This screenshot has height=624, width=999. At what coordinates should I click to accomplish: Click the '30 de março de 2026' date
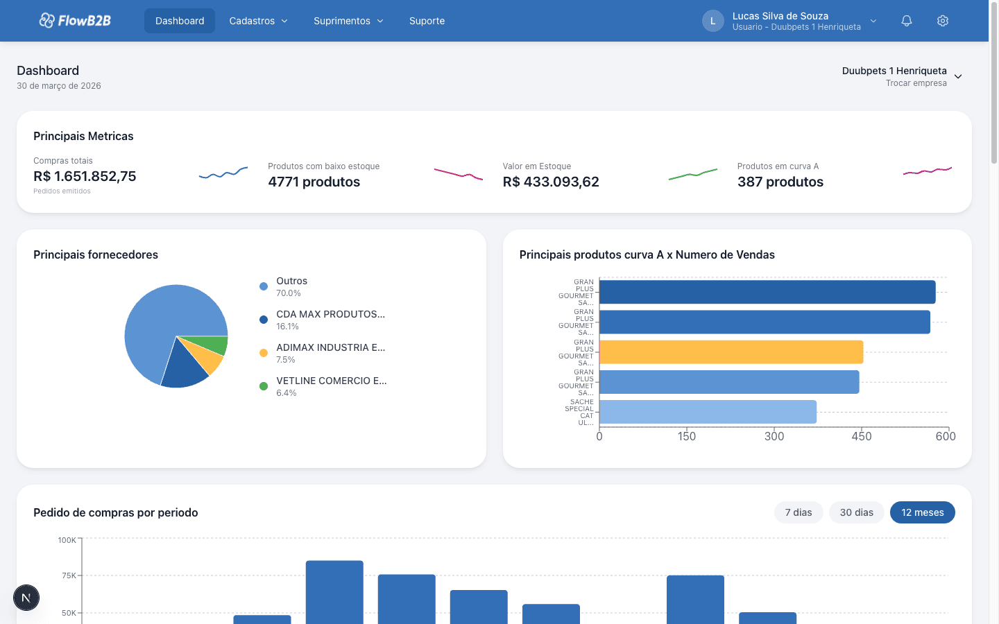tap(59, 86)
